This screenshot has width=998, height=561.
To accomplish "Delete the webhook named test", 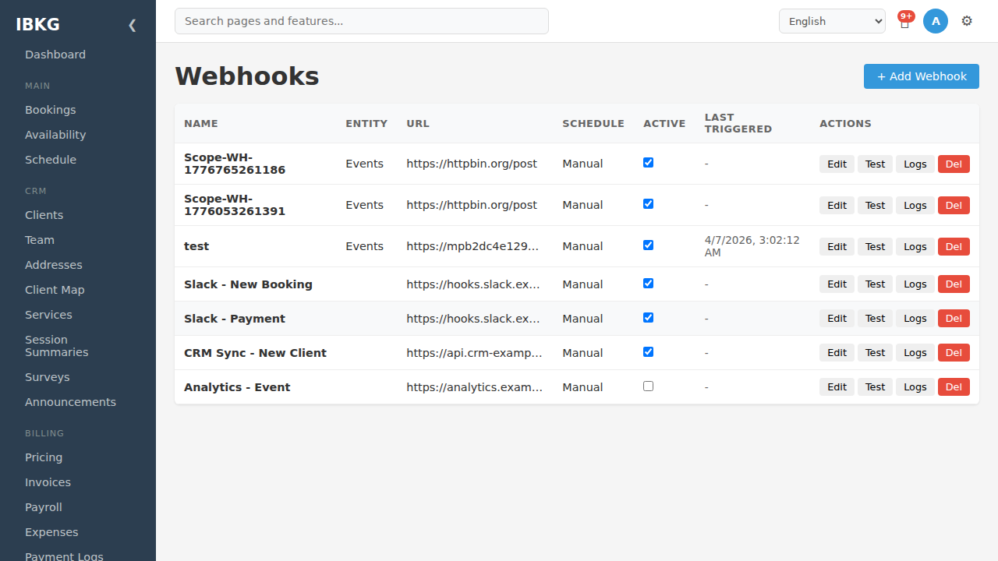I will coord(954,246).
